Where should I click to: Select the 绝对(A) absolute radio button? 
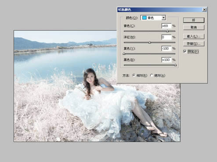tap(152, 76)
